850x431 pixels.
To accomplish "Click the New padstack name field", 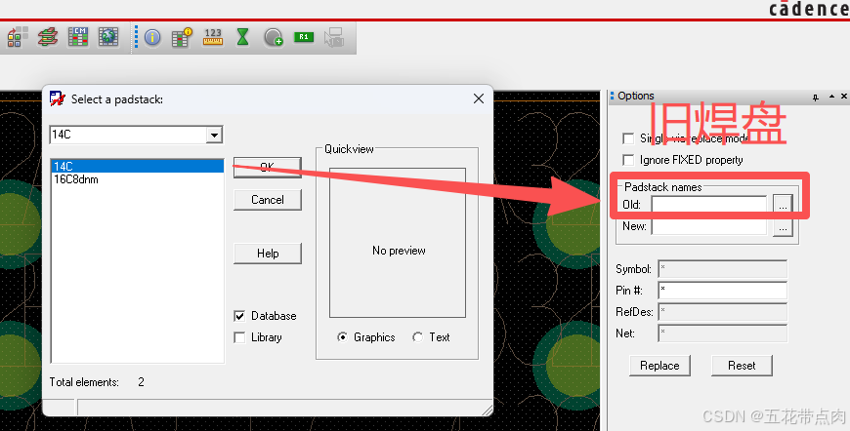I will tap(709, 226).
